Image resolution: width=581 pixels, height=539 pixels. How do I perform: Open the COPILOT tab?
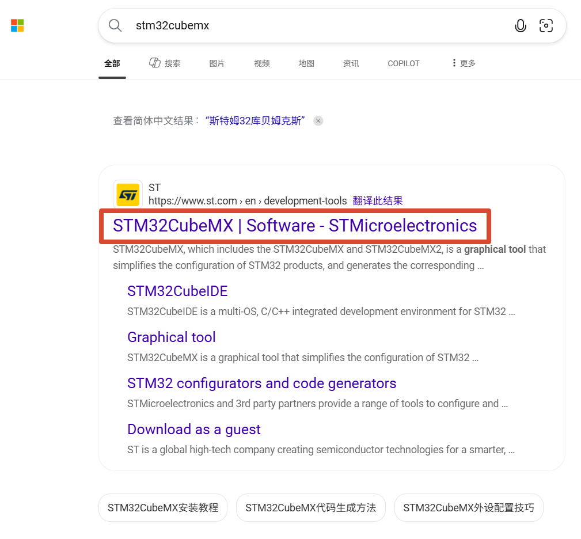tap(404, 63)
